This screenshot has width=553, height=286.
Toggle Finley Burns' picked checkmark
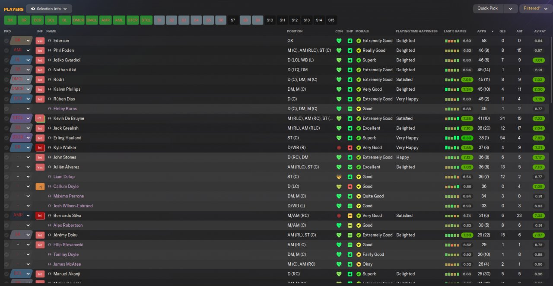click(x=6, y=109)
